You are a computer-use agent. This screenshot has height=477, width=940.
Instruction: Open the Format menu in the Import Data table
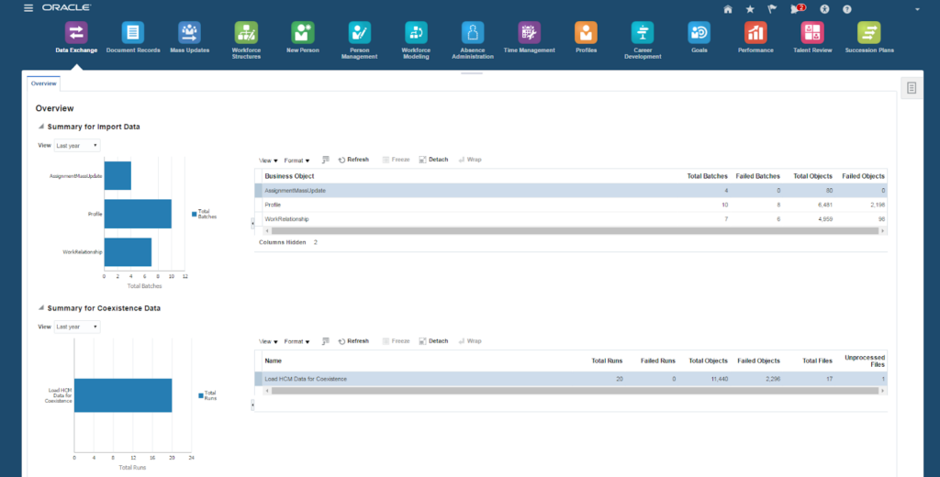coord(297,160)
